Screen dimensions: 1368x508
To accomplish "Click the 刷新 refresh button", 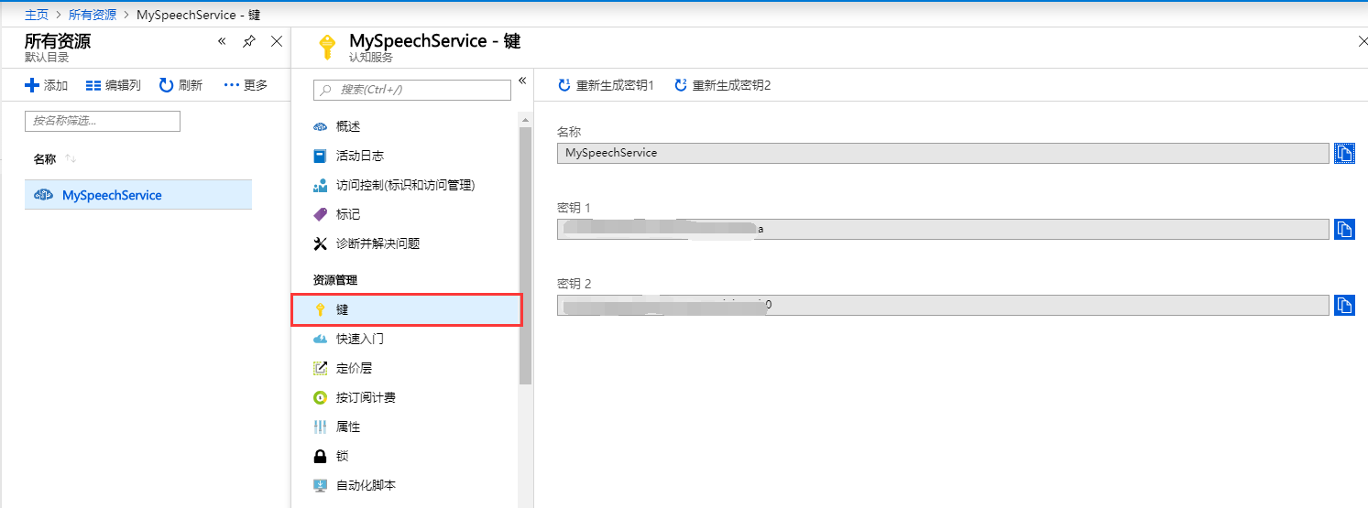I will (181, 85).
